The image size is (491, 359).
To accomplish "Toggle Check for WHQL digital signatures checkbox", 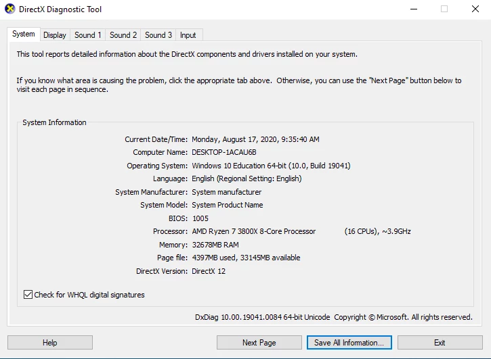I will point(28,295).
